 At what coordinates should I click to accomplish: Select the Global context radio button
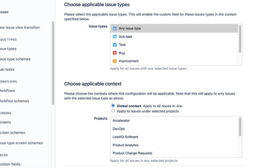113,106
